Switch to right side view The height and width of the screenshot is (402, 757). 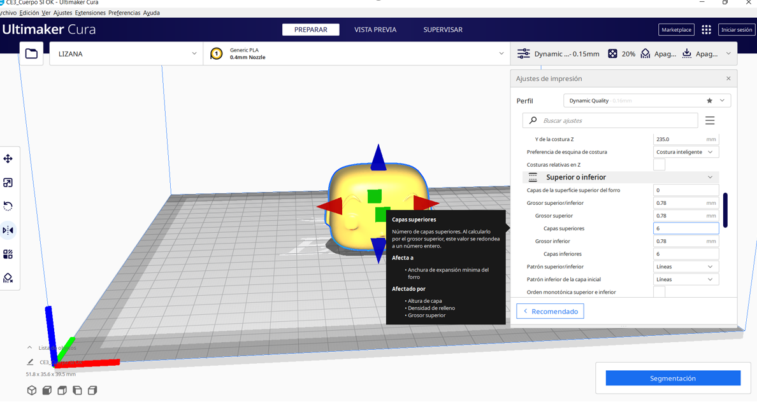(92, 391)
